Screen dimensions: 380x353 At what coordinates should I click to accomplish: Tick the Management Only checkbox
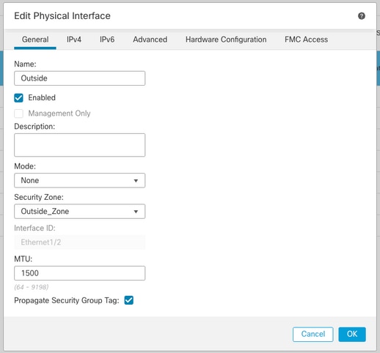coord(18,114)
